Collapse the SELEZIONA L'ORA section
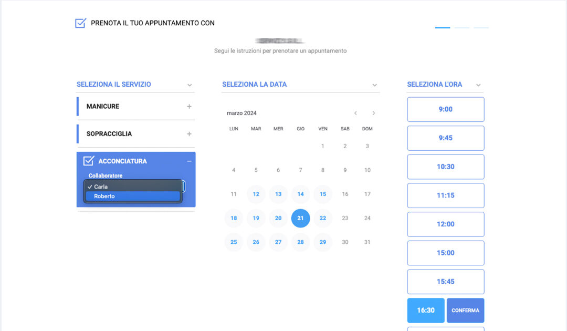The width and height of the screenshot is (567, 331). [x=478, y=85]
